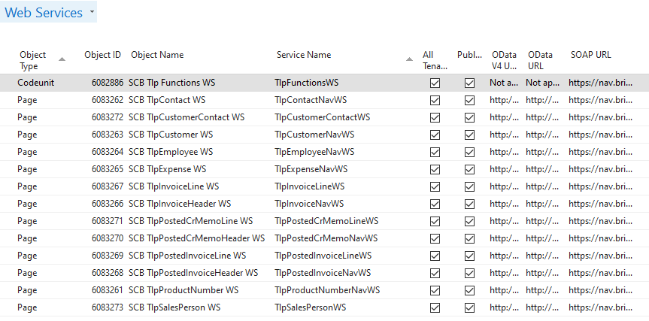649x321 pixels.
Task: Open OData URL link for TlpExpenseNavWS
Action: (539, 169)
